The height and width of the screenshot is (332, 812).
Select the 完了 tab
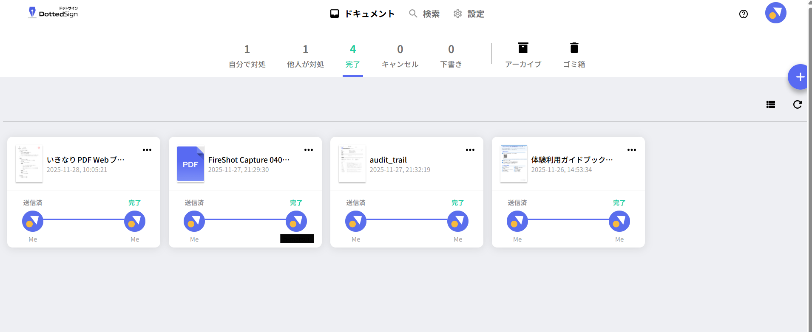353,56
